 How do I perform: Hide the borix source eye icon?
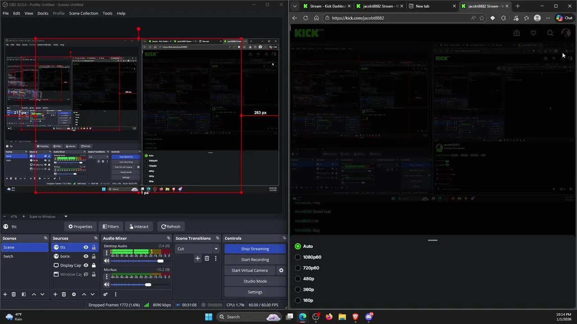pos(86,256)
